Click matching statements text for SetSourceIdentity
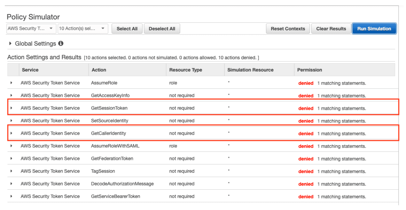 click(342, 121)
